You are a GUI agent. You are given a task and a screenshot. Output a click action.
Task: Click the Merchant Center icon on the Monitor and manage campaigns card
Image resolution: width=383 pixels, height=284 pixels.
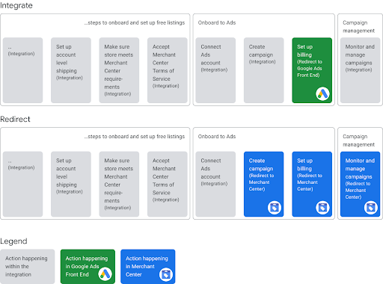coord(371,208)
